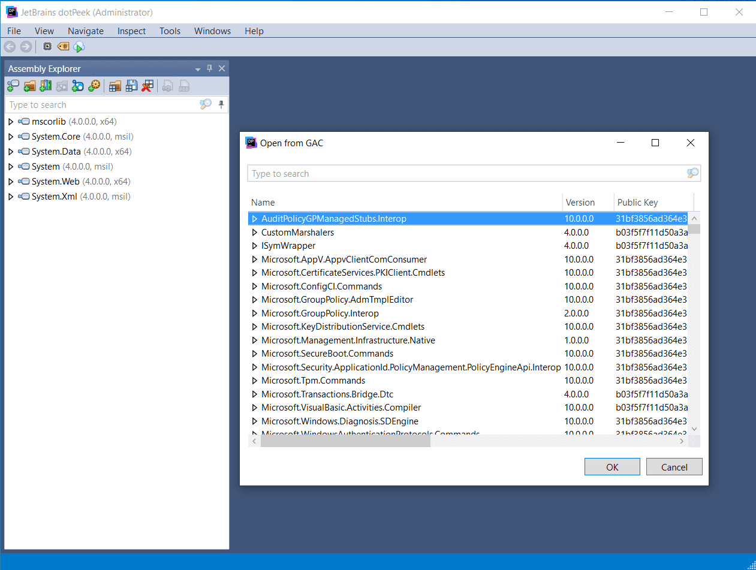
Task: Open the Navigate menu
Action: 86,31
